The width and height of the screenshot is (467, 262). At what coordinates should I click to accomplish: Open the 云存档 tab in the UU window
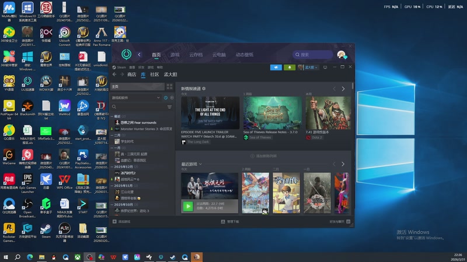coord(196,55)
